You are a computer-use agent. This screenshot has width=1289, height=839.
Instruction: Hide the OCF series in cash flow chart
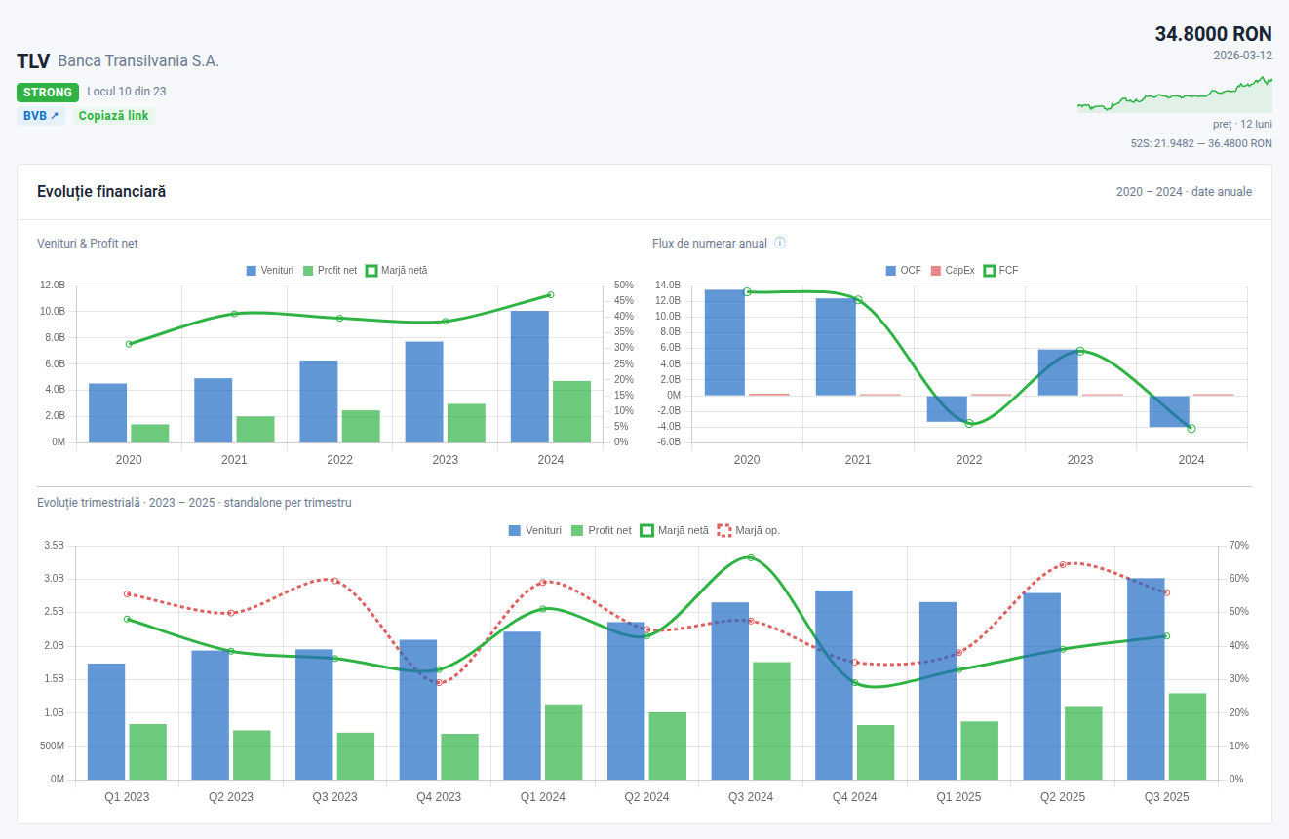click(x=903, y=270)
